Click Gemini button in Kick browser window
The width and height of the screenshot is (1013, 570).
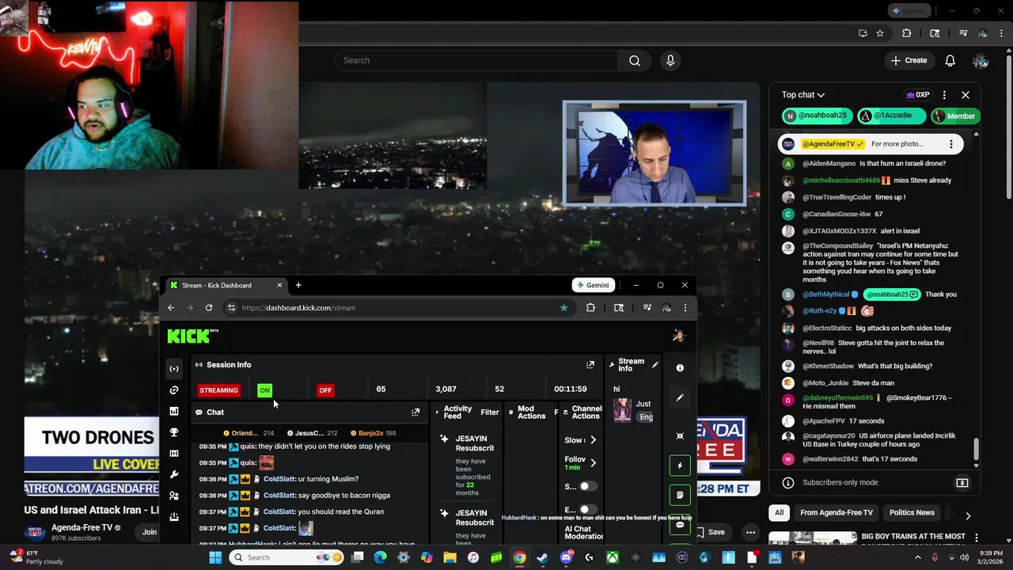pyautogui.click(x=594, y=286)
